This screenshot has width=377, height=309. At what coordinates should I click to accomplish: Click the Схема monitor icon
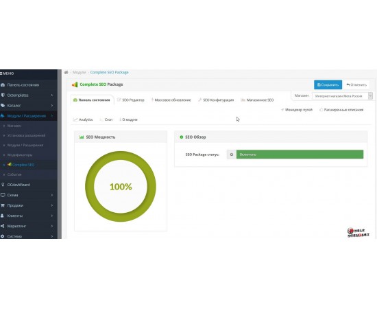[3, 195]
